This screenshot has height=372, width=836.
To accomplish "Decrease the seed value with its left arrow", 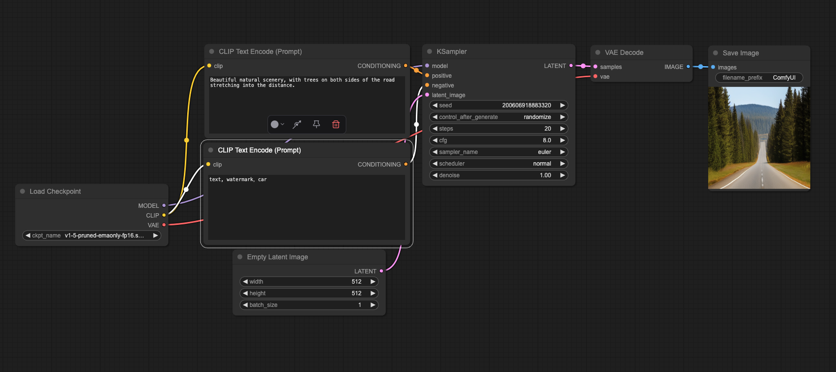I will coord(435,105).
